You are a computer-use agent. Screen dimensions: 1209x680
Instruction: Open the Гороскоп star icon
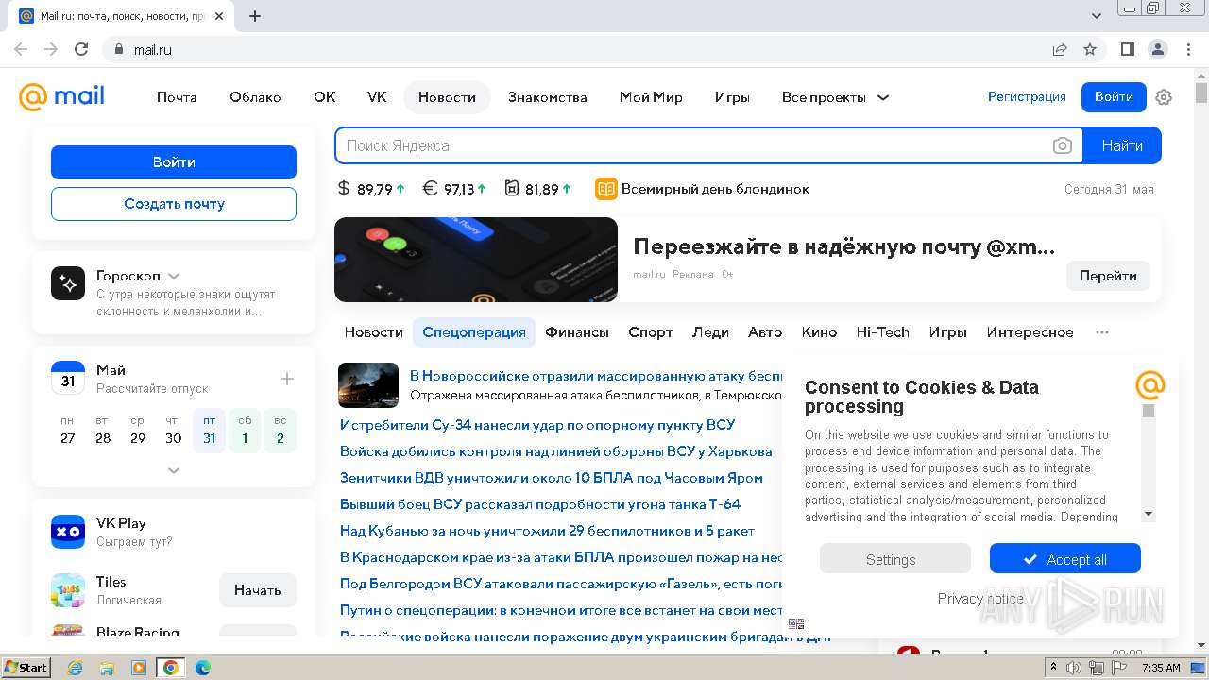pyautogui.click(x=68, y=283)
